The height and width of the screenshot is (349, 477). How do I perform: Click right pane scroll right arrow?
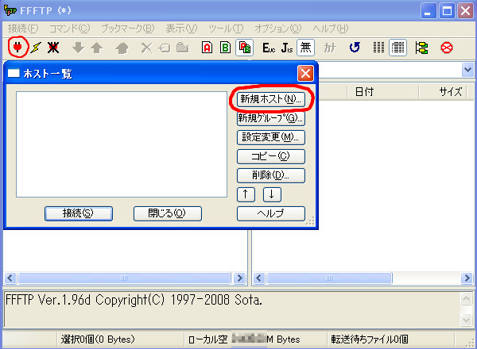467,278
